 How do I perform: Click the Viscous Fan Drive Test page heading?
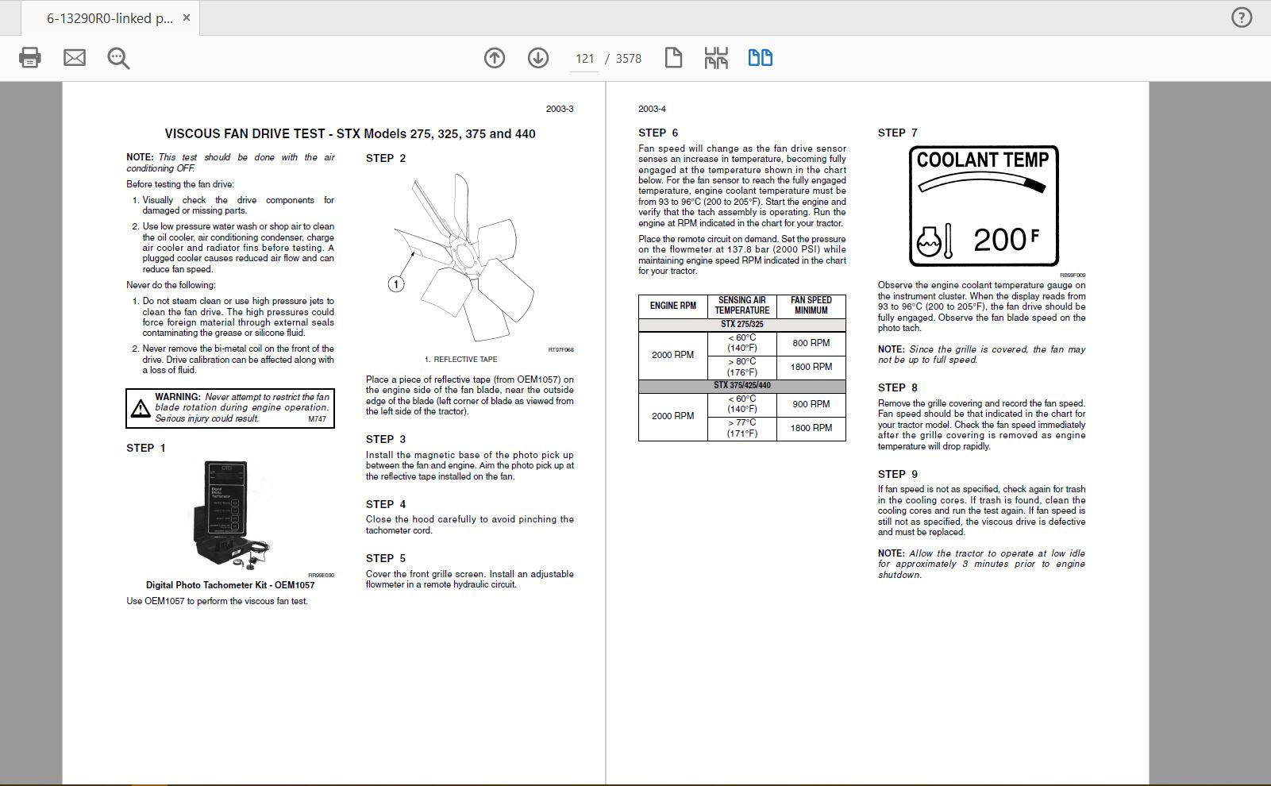[350, 134]
